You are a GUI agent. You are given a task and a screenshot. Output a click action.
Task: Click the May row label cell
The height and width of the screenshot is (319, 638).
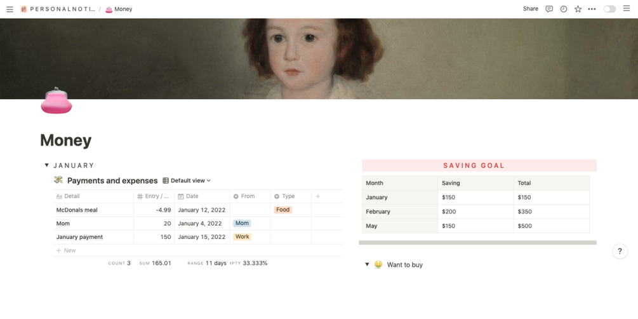click(x=399, y=226)
